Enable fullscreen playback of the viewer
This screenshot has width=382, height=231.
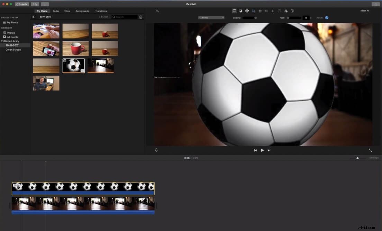pyautogui.click(x=370, y=150)
